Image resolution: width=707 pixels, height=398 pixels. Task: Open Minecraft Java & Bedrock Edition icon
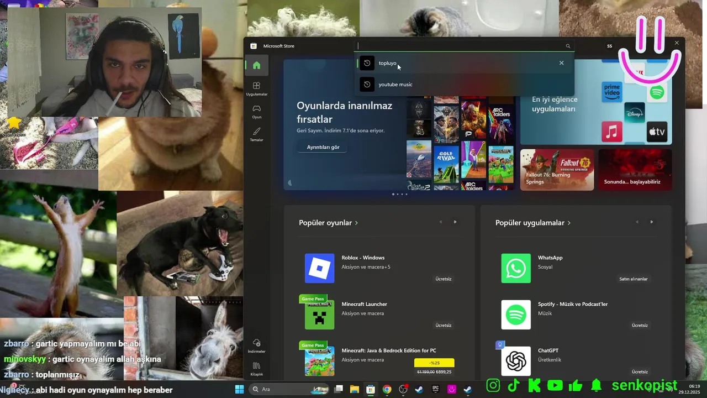(x=319, y=361)
